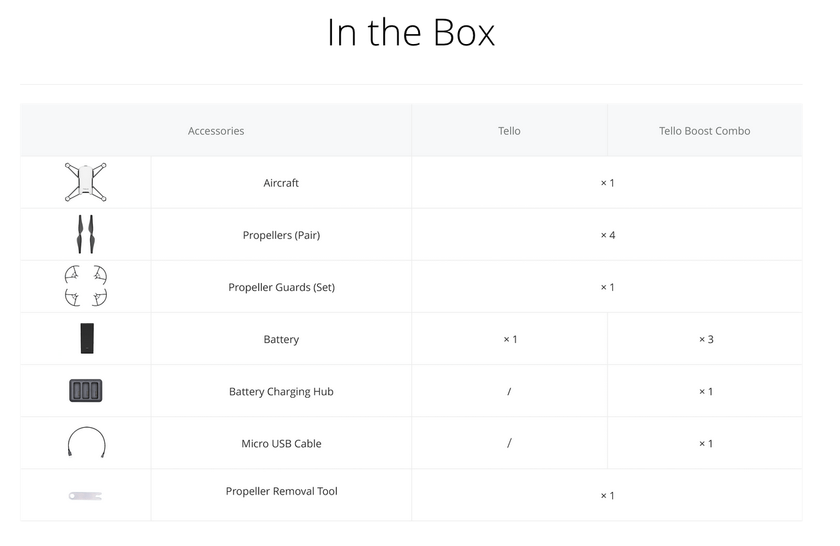Click the × 3 battery quantity cell
The image size is (840, 546).
[706, 339]
